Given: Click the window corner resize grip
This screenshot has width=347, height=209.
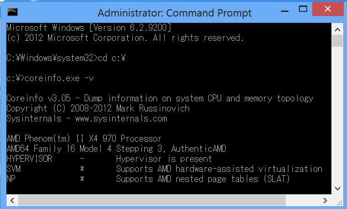Looking at the screenshot, I should point(340,203).
